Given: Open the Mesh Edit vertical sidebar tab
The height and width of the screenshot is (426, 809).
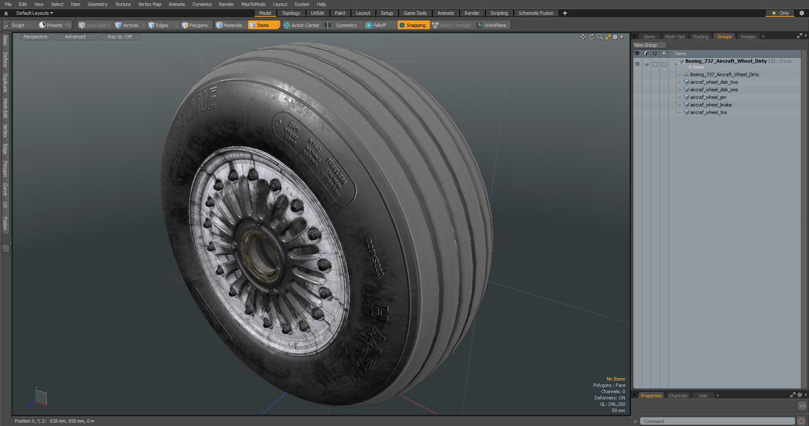Looking at the screenshot, I should point(5,109).
